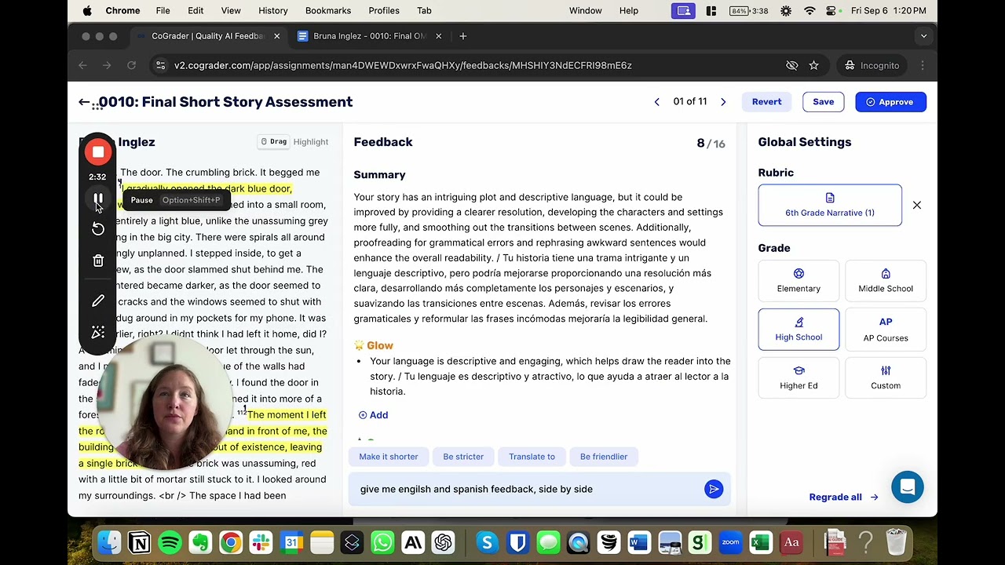
Task: Open a new browser tab
Action: click(462, 36)
